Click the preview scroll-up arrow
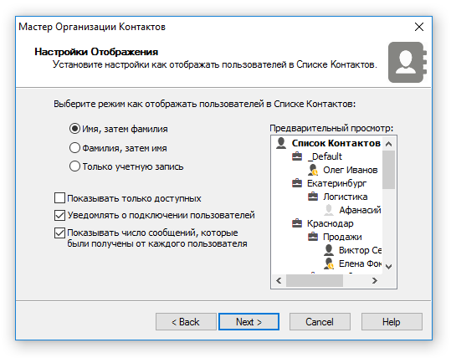Viewport: 451px width, 358px height. [x=388, y=144]
